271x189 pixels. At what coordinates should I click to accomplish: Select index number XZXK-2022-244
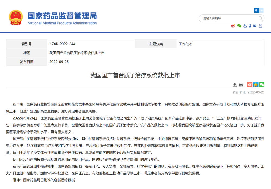pyautogui.click(x=62, y=44)
